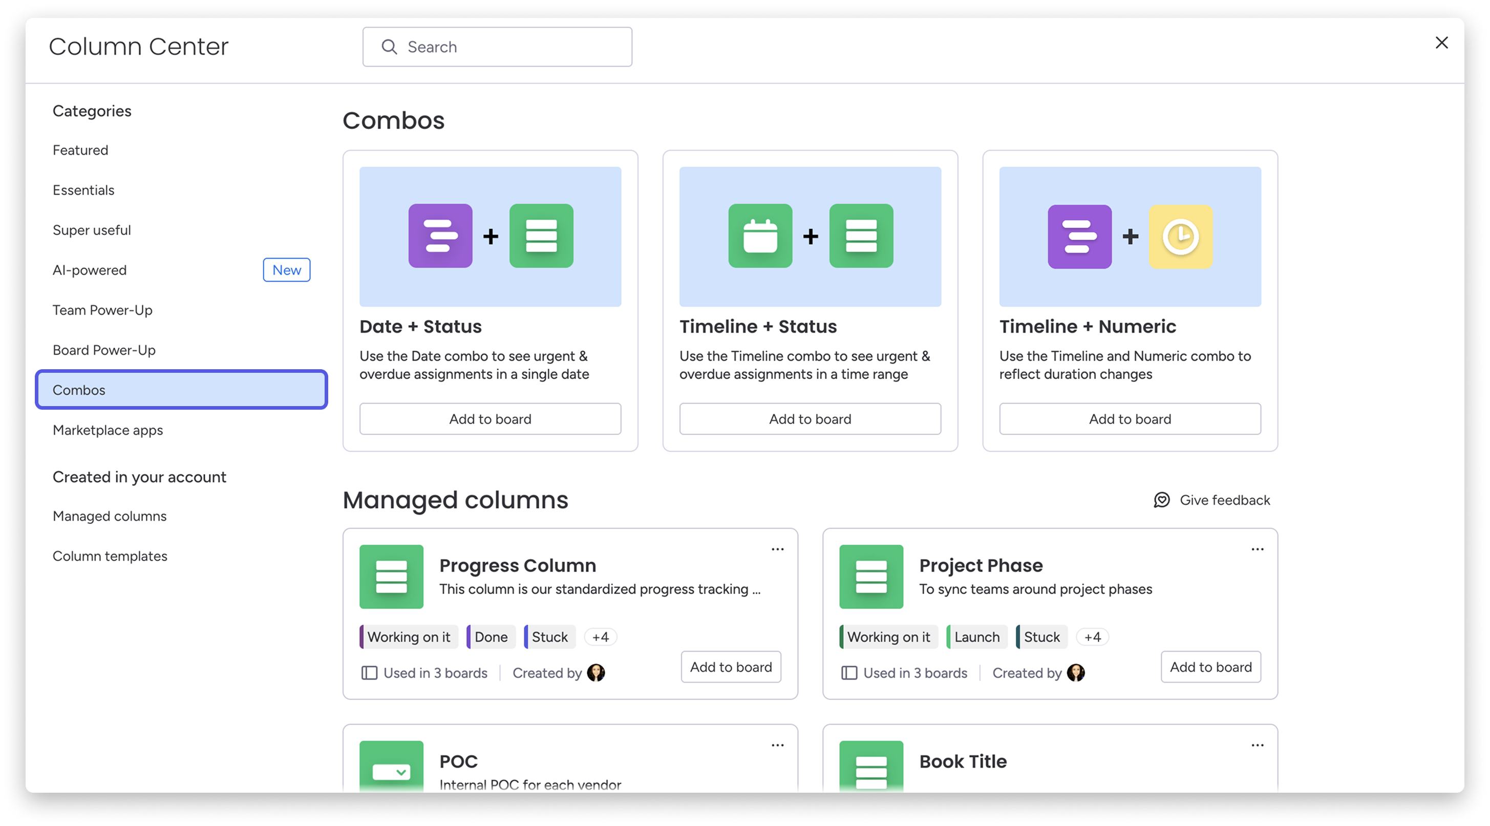This screenshot has width=1490, height=826.
Task: Click the Project Phase green column icon
Action: tap(870, 577)
